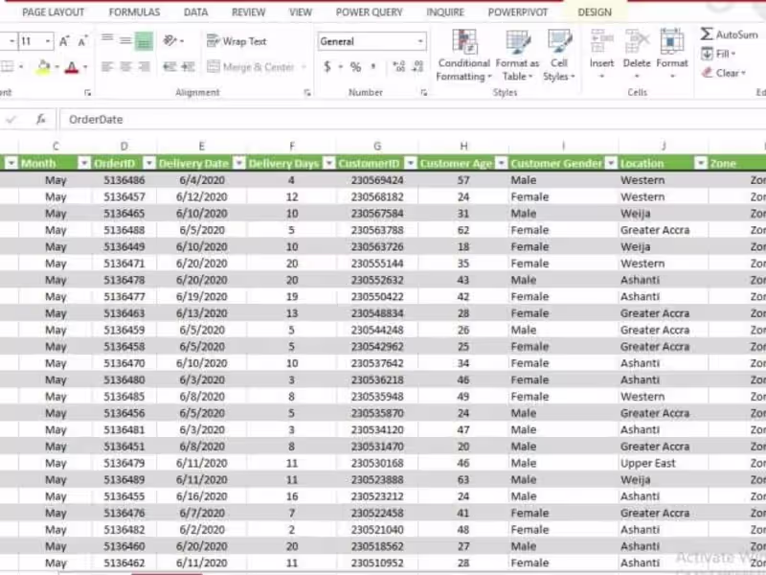Click the Merge & Center button
The width and height of the screenshot is (766, 575).
pos(251,66)
